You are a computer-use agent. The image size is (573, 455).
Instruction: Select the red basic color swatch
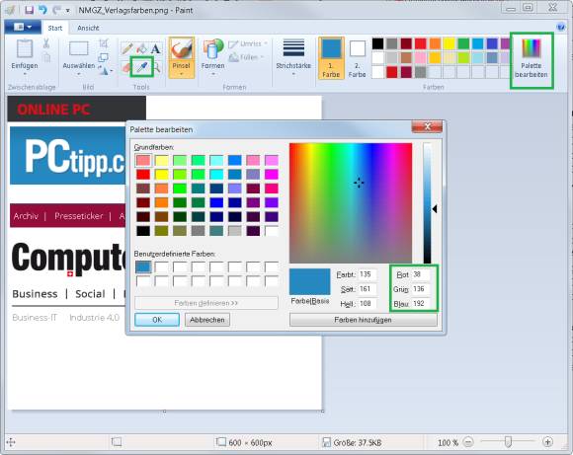pyautogui.click(x=143, y=174)
